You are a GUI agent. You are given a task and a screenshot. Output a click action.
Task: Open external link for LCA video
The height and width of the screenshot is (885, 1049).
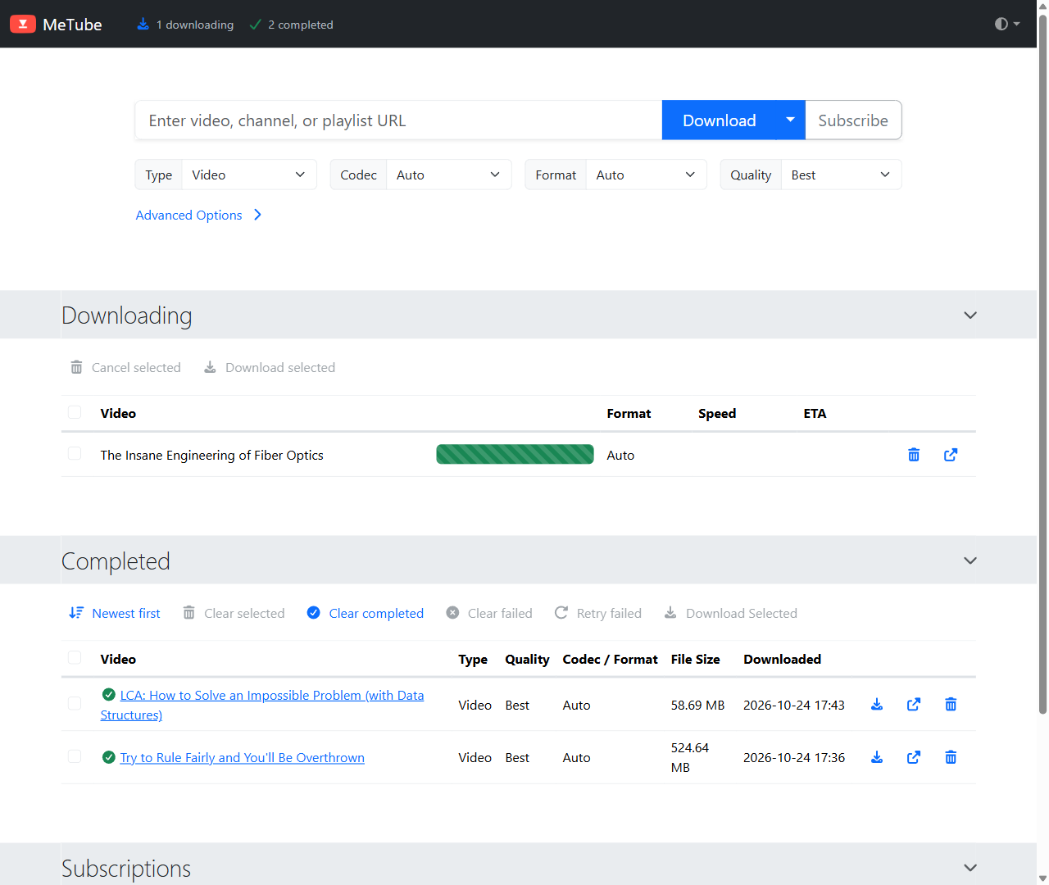tap(914, 705)
